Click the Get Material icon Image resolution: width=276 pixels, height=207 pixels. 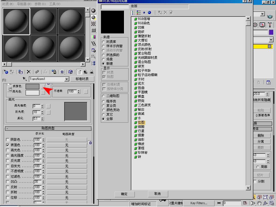(x=6, y=72)
